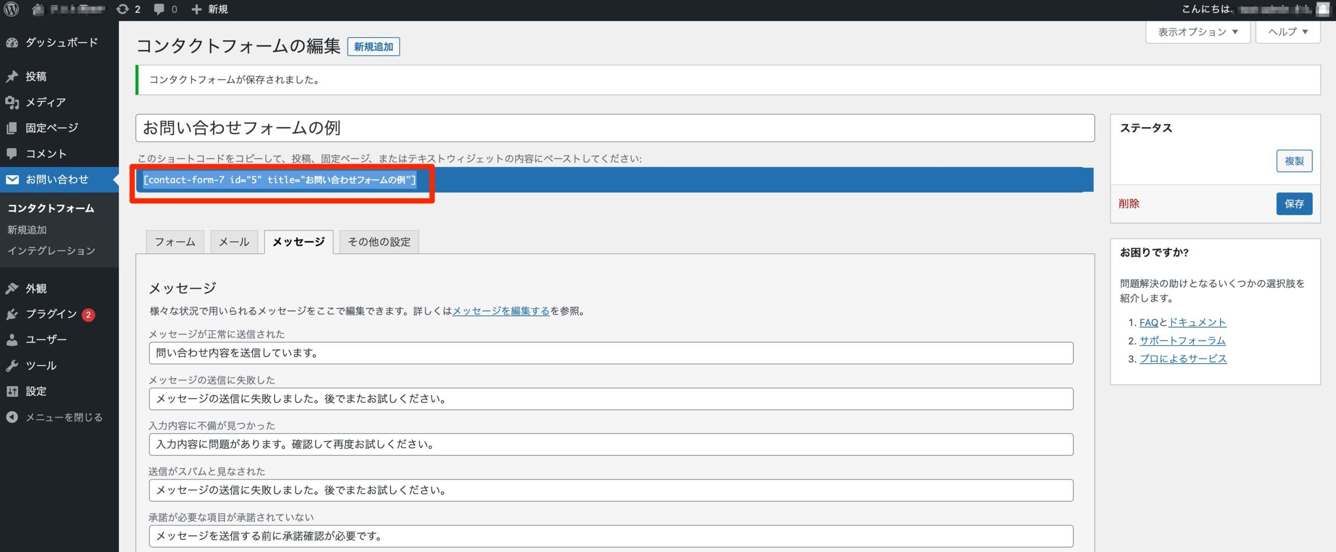
Task: Expand the 表示オプション dropdown
Action: (1197, 32)
